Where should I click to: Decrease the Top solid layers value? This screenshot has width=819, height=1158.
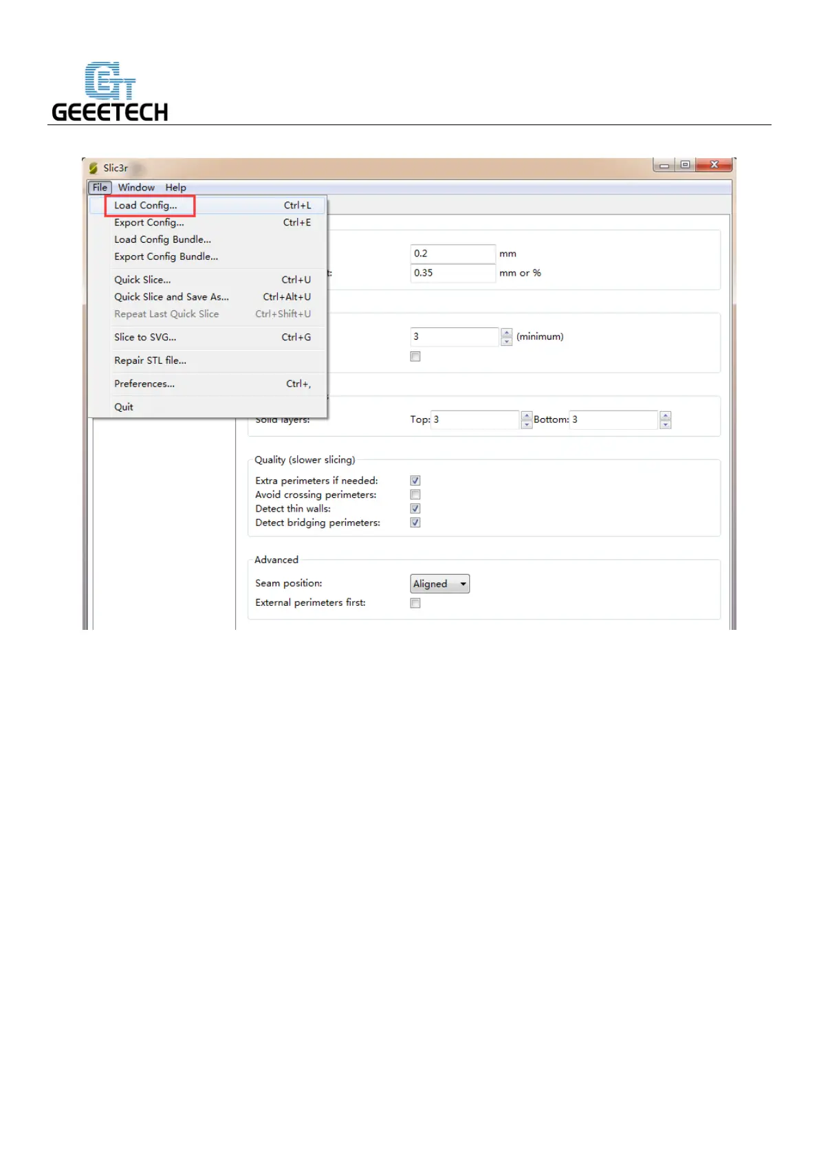coord(527,424)
